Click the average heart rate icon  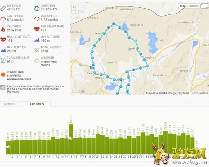pos(37,28)
